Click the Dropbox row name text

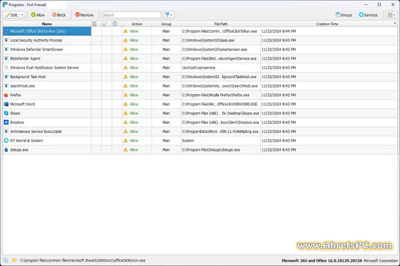(17, 122)
